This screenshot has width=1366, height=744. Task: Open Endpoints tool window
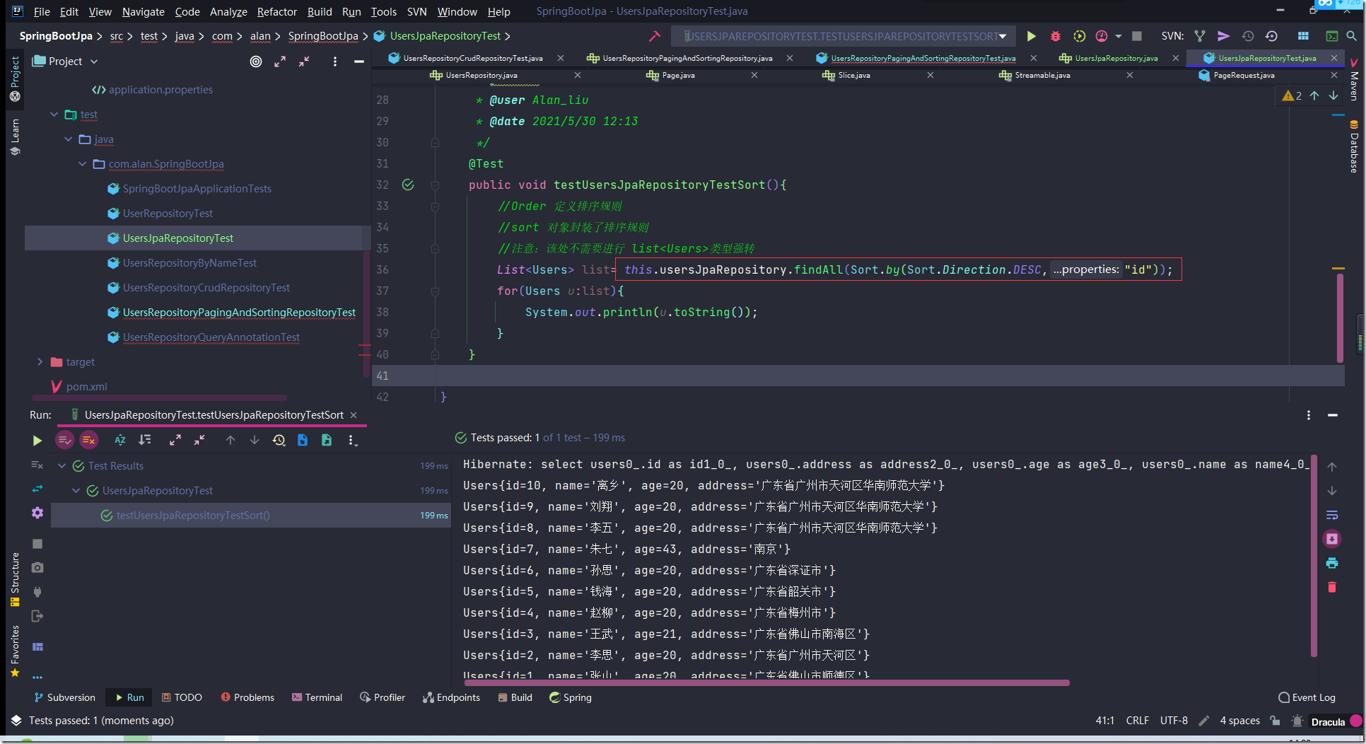coord(451,697)
